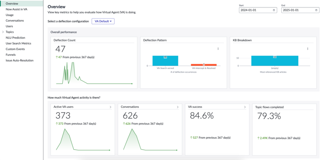322x160 pixels.
Task: Click the Conversations card title
Action: [130, 107]
